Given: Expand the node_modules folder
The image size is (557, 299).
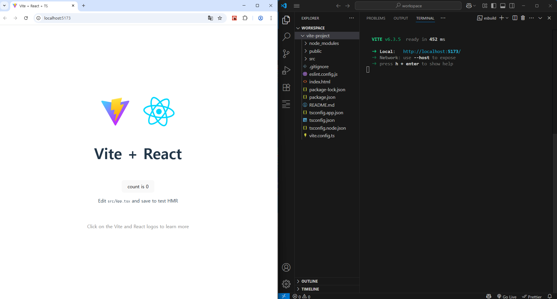Looking at the screenshot, I should 327,43.
